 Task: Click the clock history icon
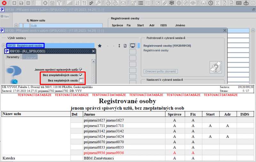coord(211,3)
